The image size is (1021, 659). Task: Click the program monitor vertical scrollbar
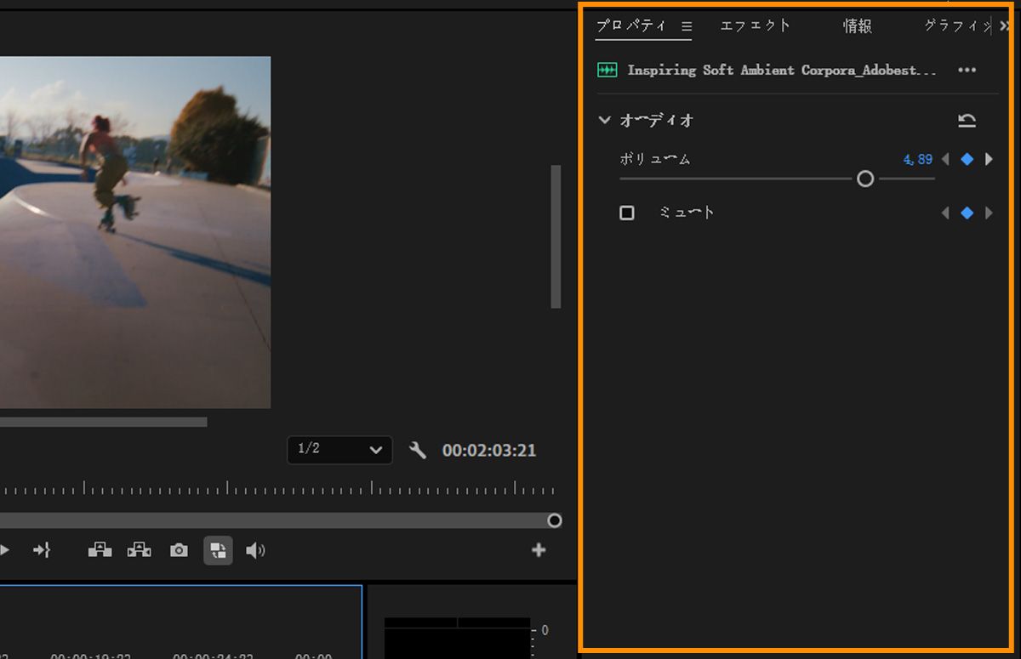click(x=556, y=236)
